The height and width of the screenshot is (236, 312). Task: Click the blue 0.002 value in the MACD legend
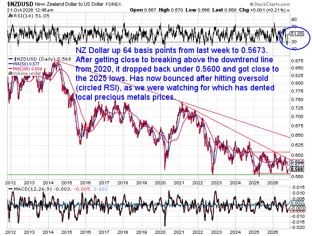(x=101, y=189)
